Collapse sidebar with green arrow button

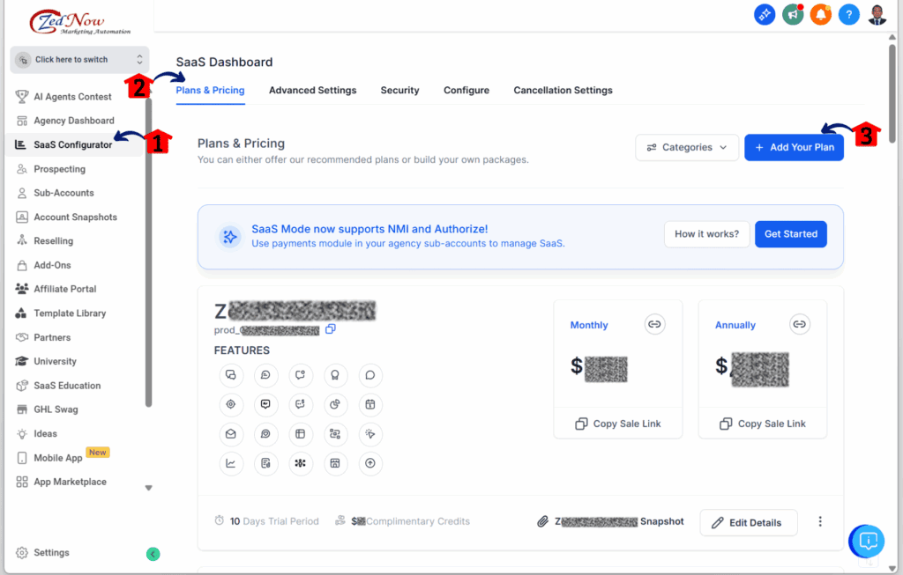click(x=153, y=554)
